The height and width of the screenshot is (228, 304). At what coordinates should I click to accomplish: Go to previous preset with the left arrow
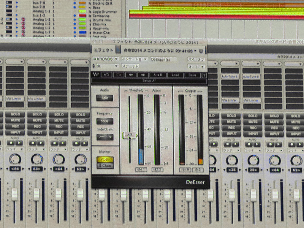tap(131, 75)
